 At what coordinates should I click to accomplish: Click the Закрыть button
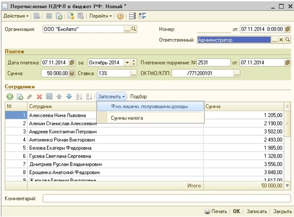click(282, 212)
